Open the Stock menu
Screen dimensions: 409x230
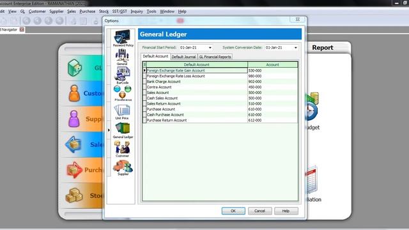(x=104, y=11)
